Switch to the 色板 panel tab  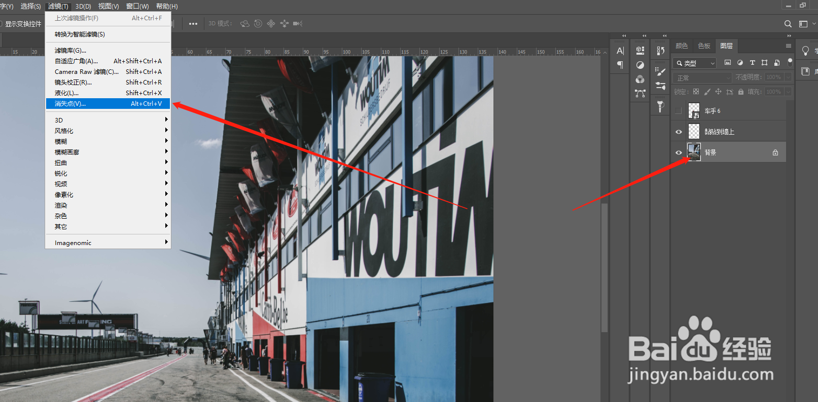point(704,46)
